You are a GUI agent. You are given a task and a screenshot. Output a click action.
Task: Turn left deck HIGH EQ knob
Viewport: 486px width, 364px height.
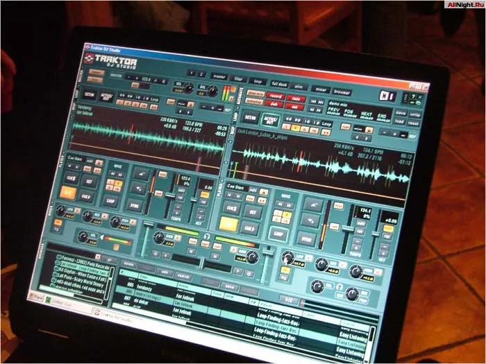pyautogui.click(x=115, y=222)
